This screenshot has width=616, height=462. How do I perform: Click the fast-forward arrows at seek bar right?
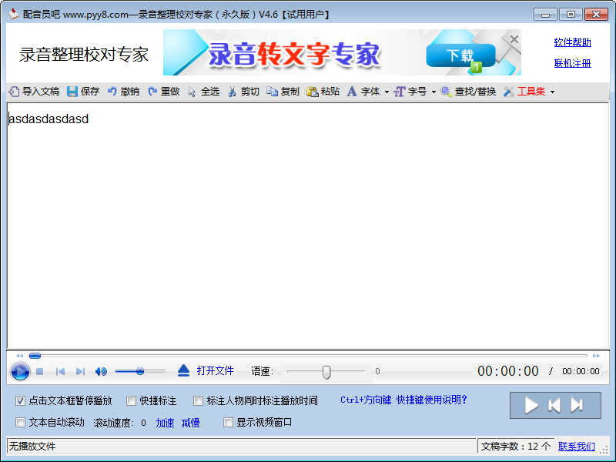click(596, 356)
